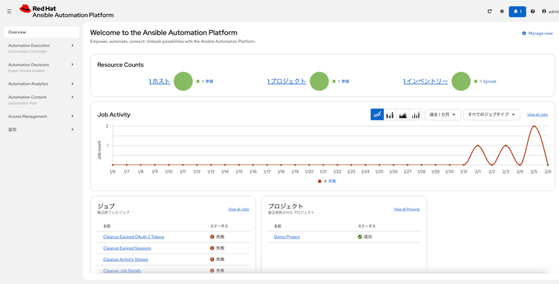Select the bar chart view icon

click(x=390, y=115)
